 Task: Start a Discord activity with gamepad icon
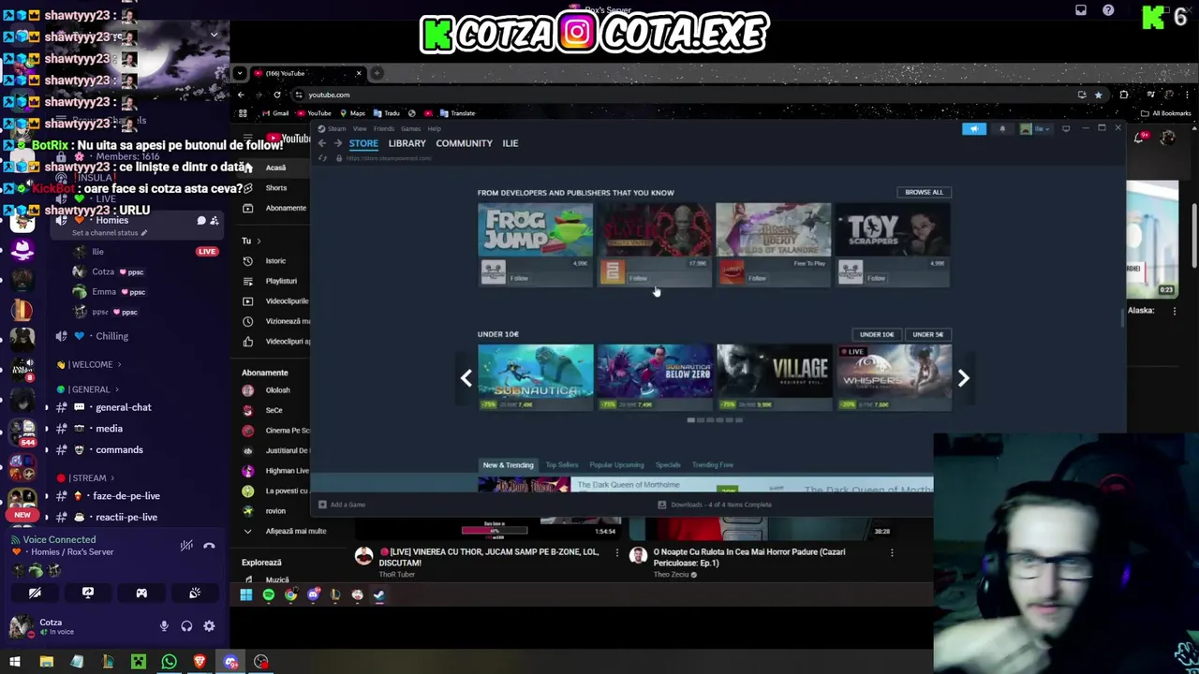click(x=141, y=593)
